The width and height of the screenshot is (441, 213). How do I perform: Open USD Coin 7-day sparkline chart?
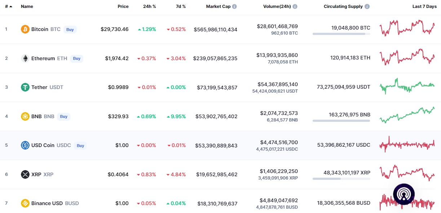407,144
